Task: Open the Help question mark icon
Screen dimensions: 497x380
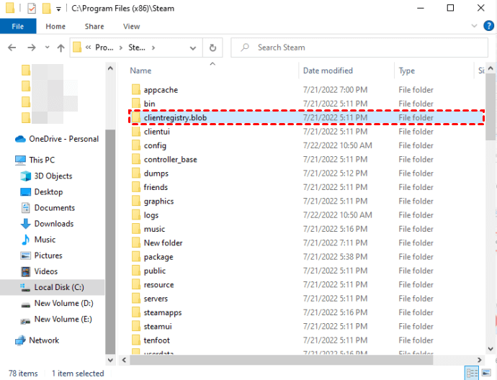Action: 488,26
